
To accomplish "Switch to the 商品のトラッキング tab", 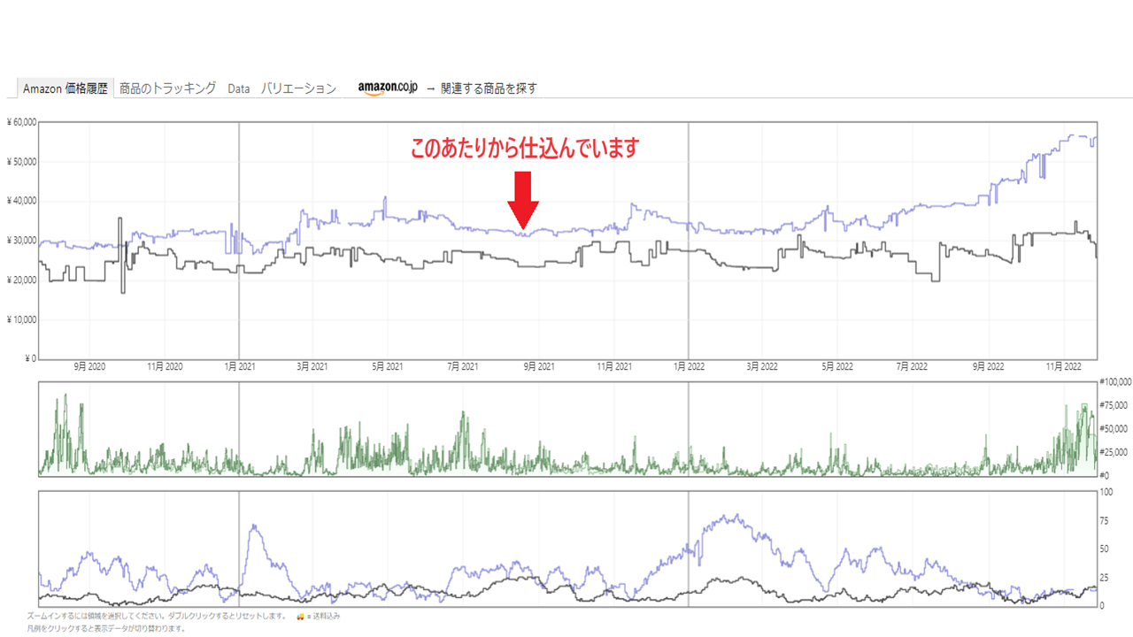I will click(167, 88).
